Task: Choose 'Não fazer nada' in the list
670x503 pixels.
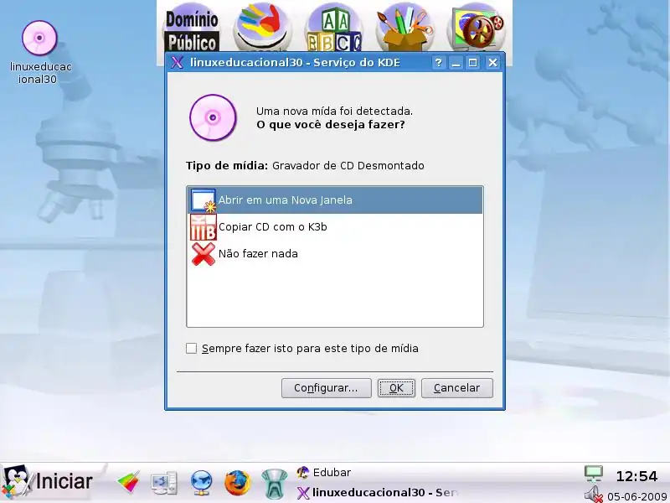Action: click(x=258, y=254)
